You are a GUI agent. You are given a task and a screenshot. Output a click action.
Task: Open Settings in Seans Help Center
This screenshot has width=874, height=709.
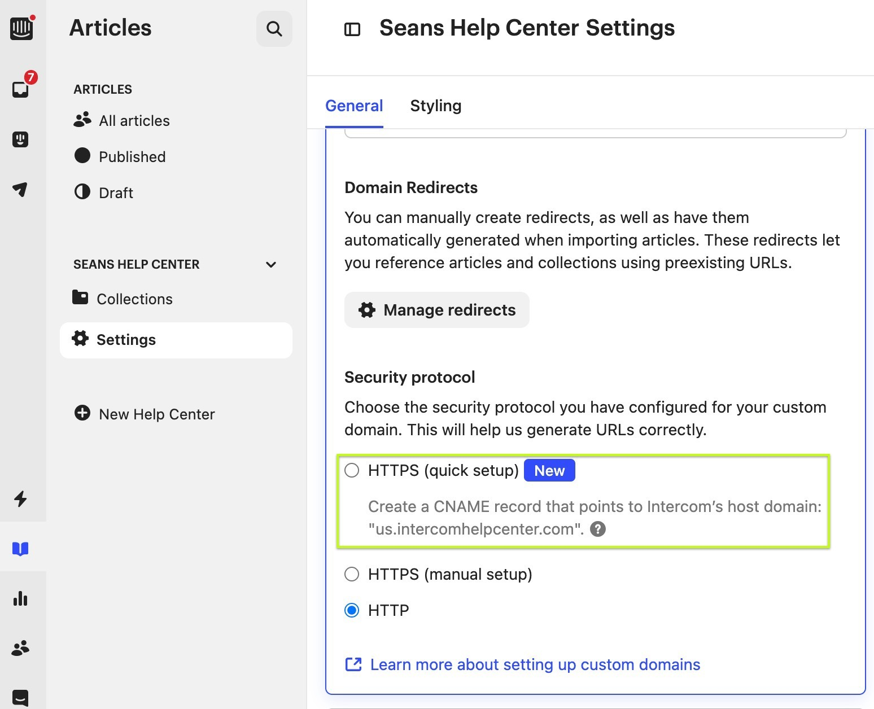(176, 340)
